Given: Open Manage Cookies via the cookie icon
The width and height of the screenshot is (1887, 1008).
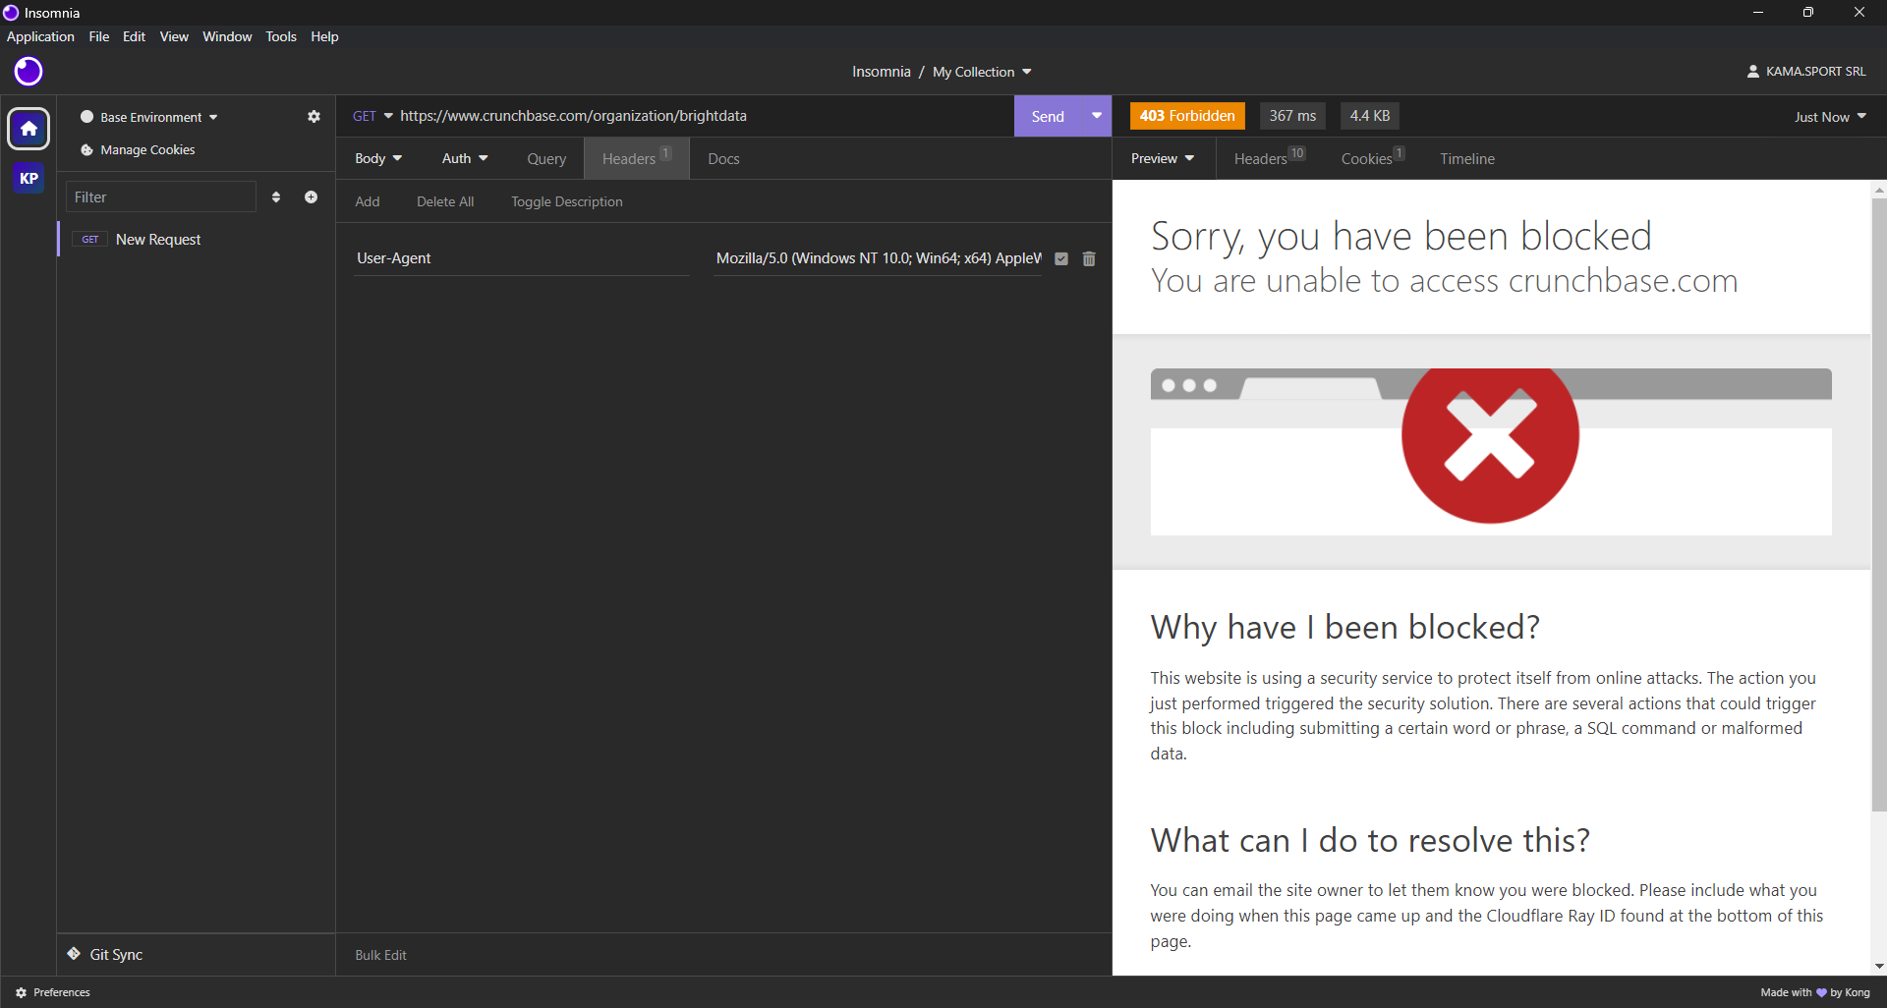Looking at the screenshot, I should tap(86, 149).
